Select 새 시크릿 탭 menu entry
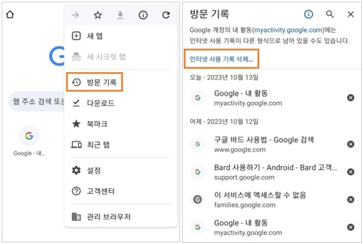Image resolution: width=363 pixels, height=244 pixels. [120, 57]
